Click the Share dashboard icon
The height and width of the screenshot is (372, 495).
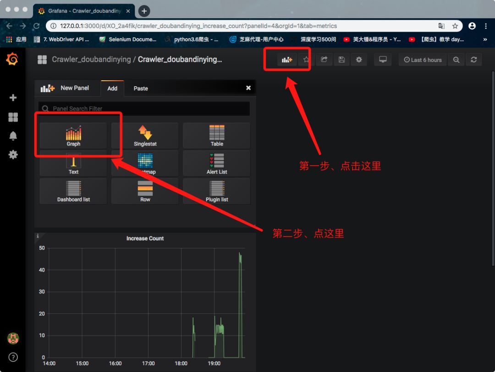click(x=324, y=60)
